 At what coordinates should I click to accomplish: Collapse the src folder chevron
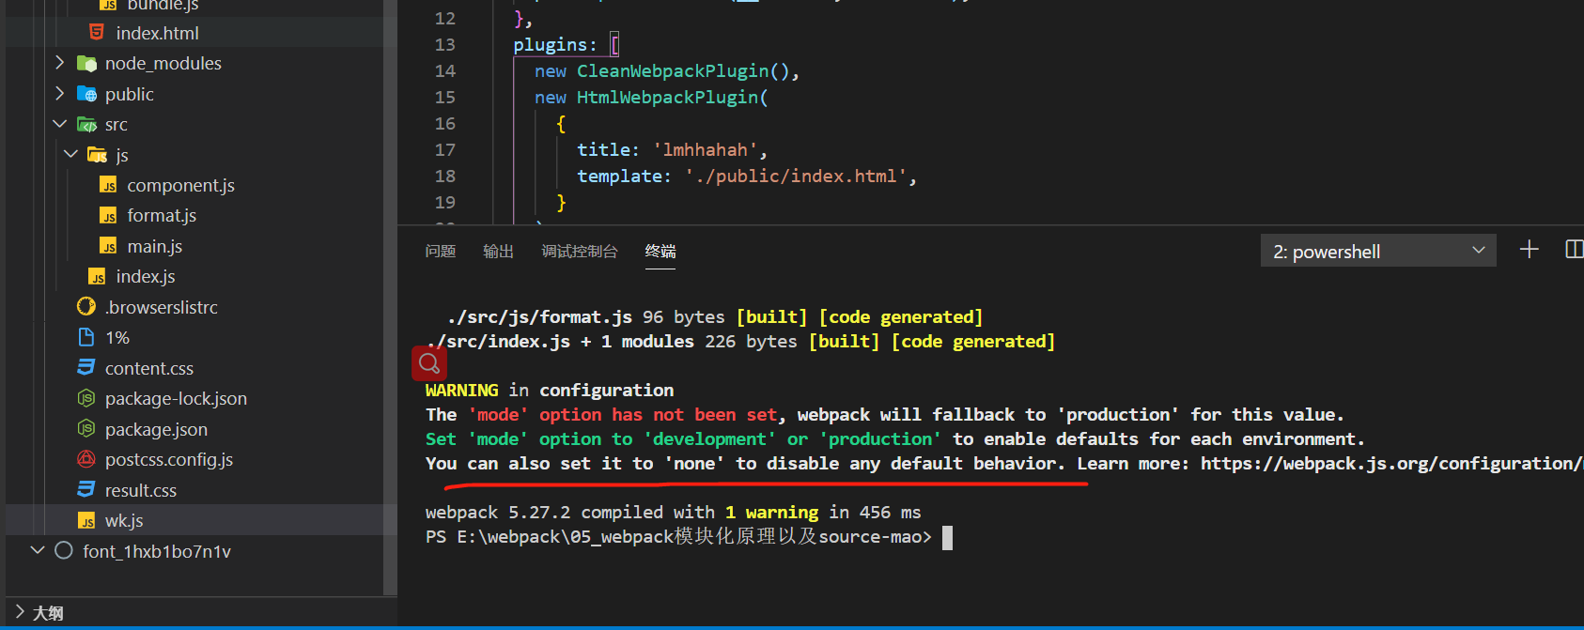click(60, 124)
